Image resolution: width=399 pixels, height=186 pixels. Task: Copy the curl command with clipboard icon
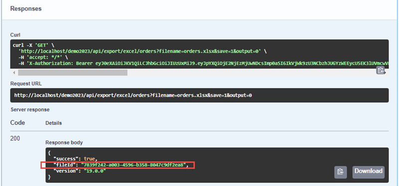pyautogui.click(x=380, y=70)
